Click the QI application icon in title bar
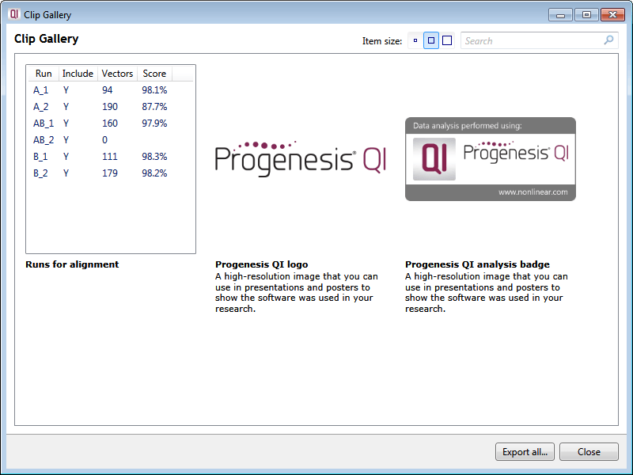Viewport: 633px width, 475px height. click(14, 14)
